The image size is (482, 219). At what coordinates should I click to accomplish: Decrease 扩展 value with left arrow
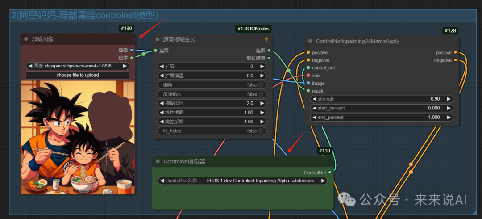(162, 67)
